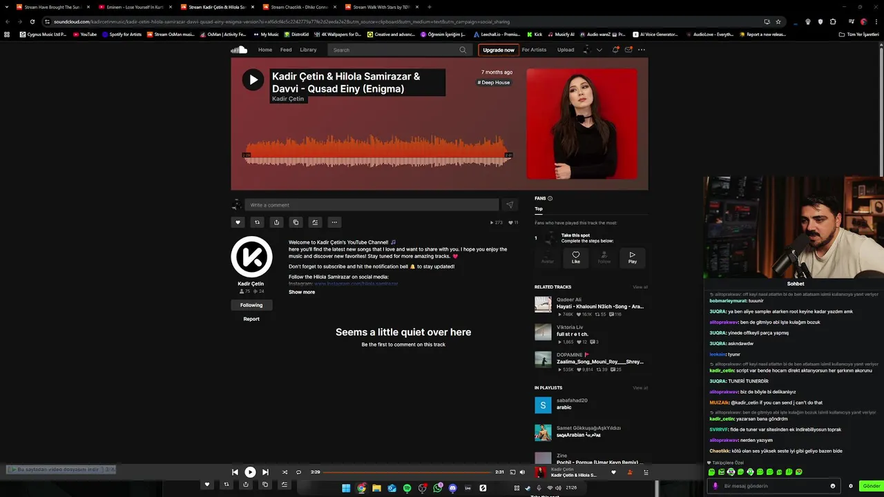
Task: Bookmark the page with the star icon
Action: [x=778, y=21]
